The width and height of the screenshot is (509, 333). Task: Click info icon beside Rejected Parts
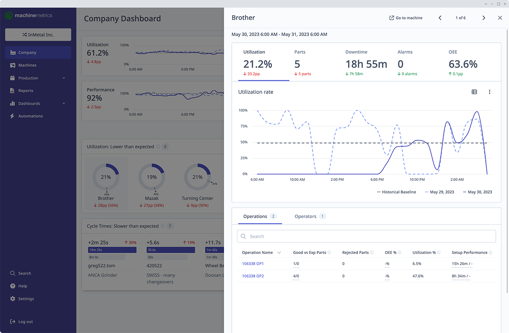(x=372, y=252)
